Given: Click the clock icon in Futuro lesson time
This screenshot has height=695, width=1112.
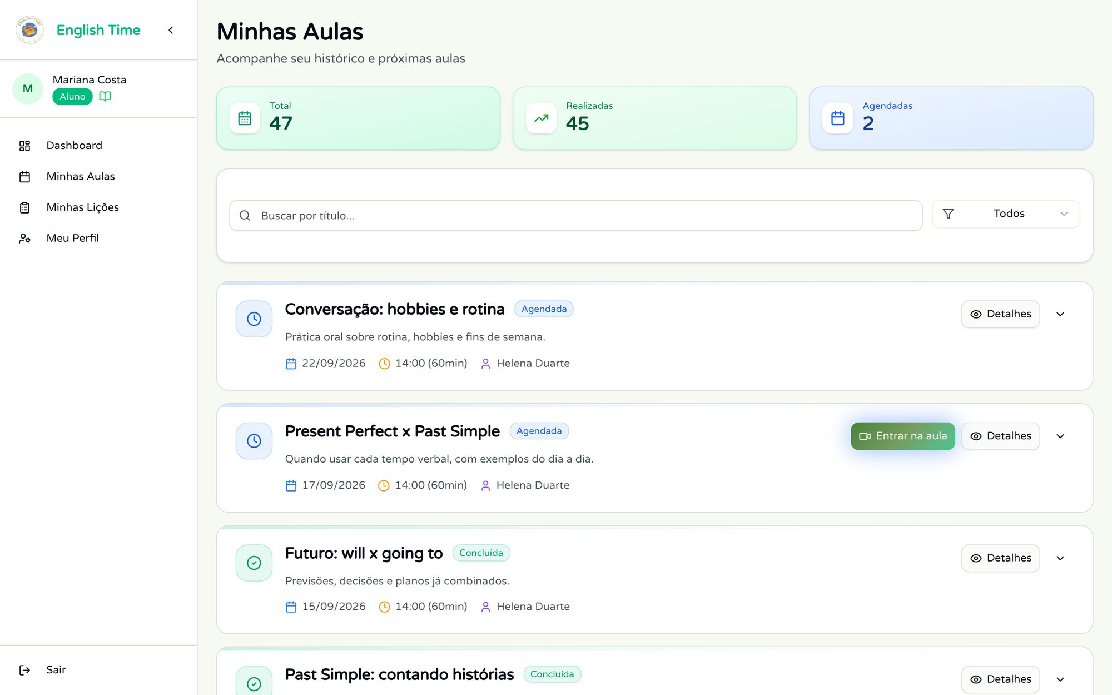Looking at the screenshot, I should pyautogui.click(x=384, y=607).
